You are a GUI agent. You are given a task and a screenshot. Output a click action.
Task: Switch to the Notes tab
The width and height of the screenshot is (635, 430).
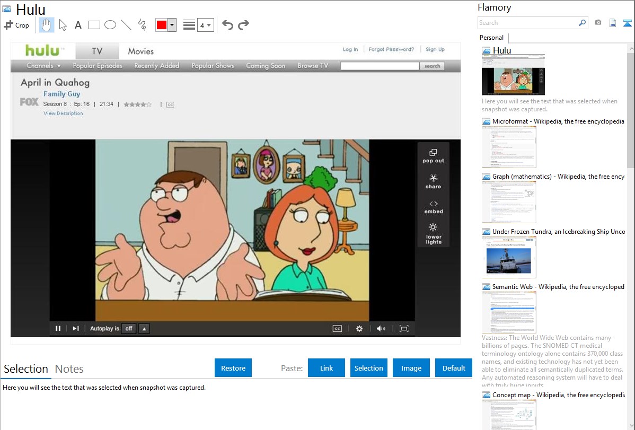[69, 369]
